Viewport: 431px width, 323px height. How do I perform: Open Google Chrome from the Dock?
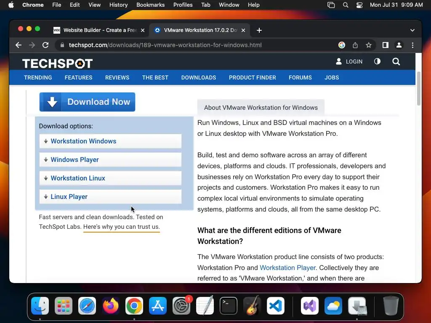point(134,306)
